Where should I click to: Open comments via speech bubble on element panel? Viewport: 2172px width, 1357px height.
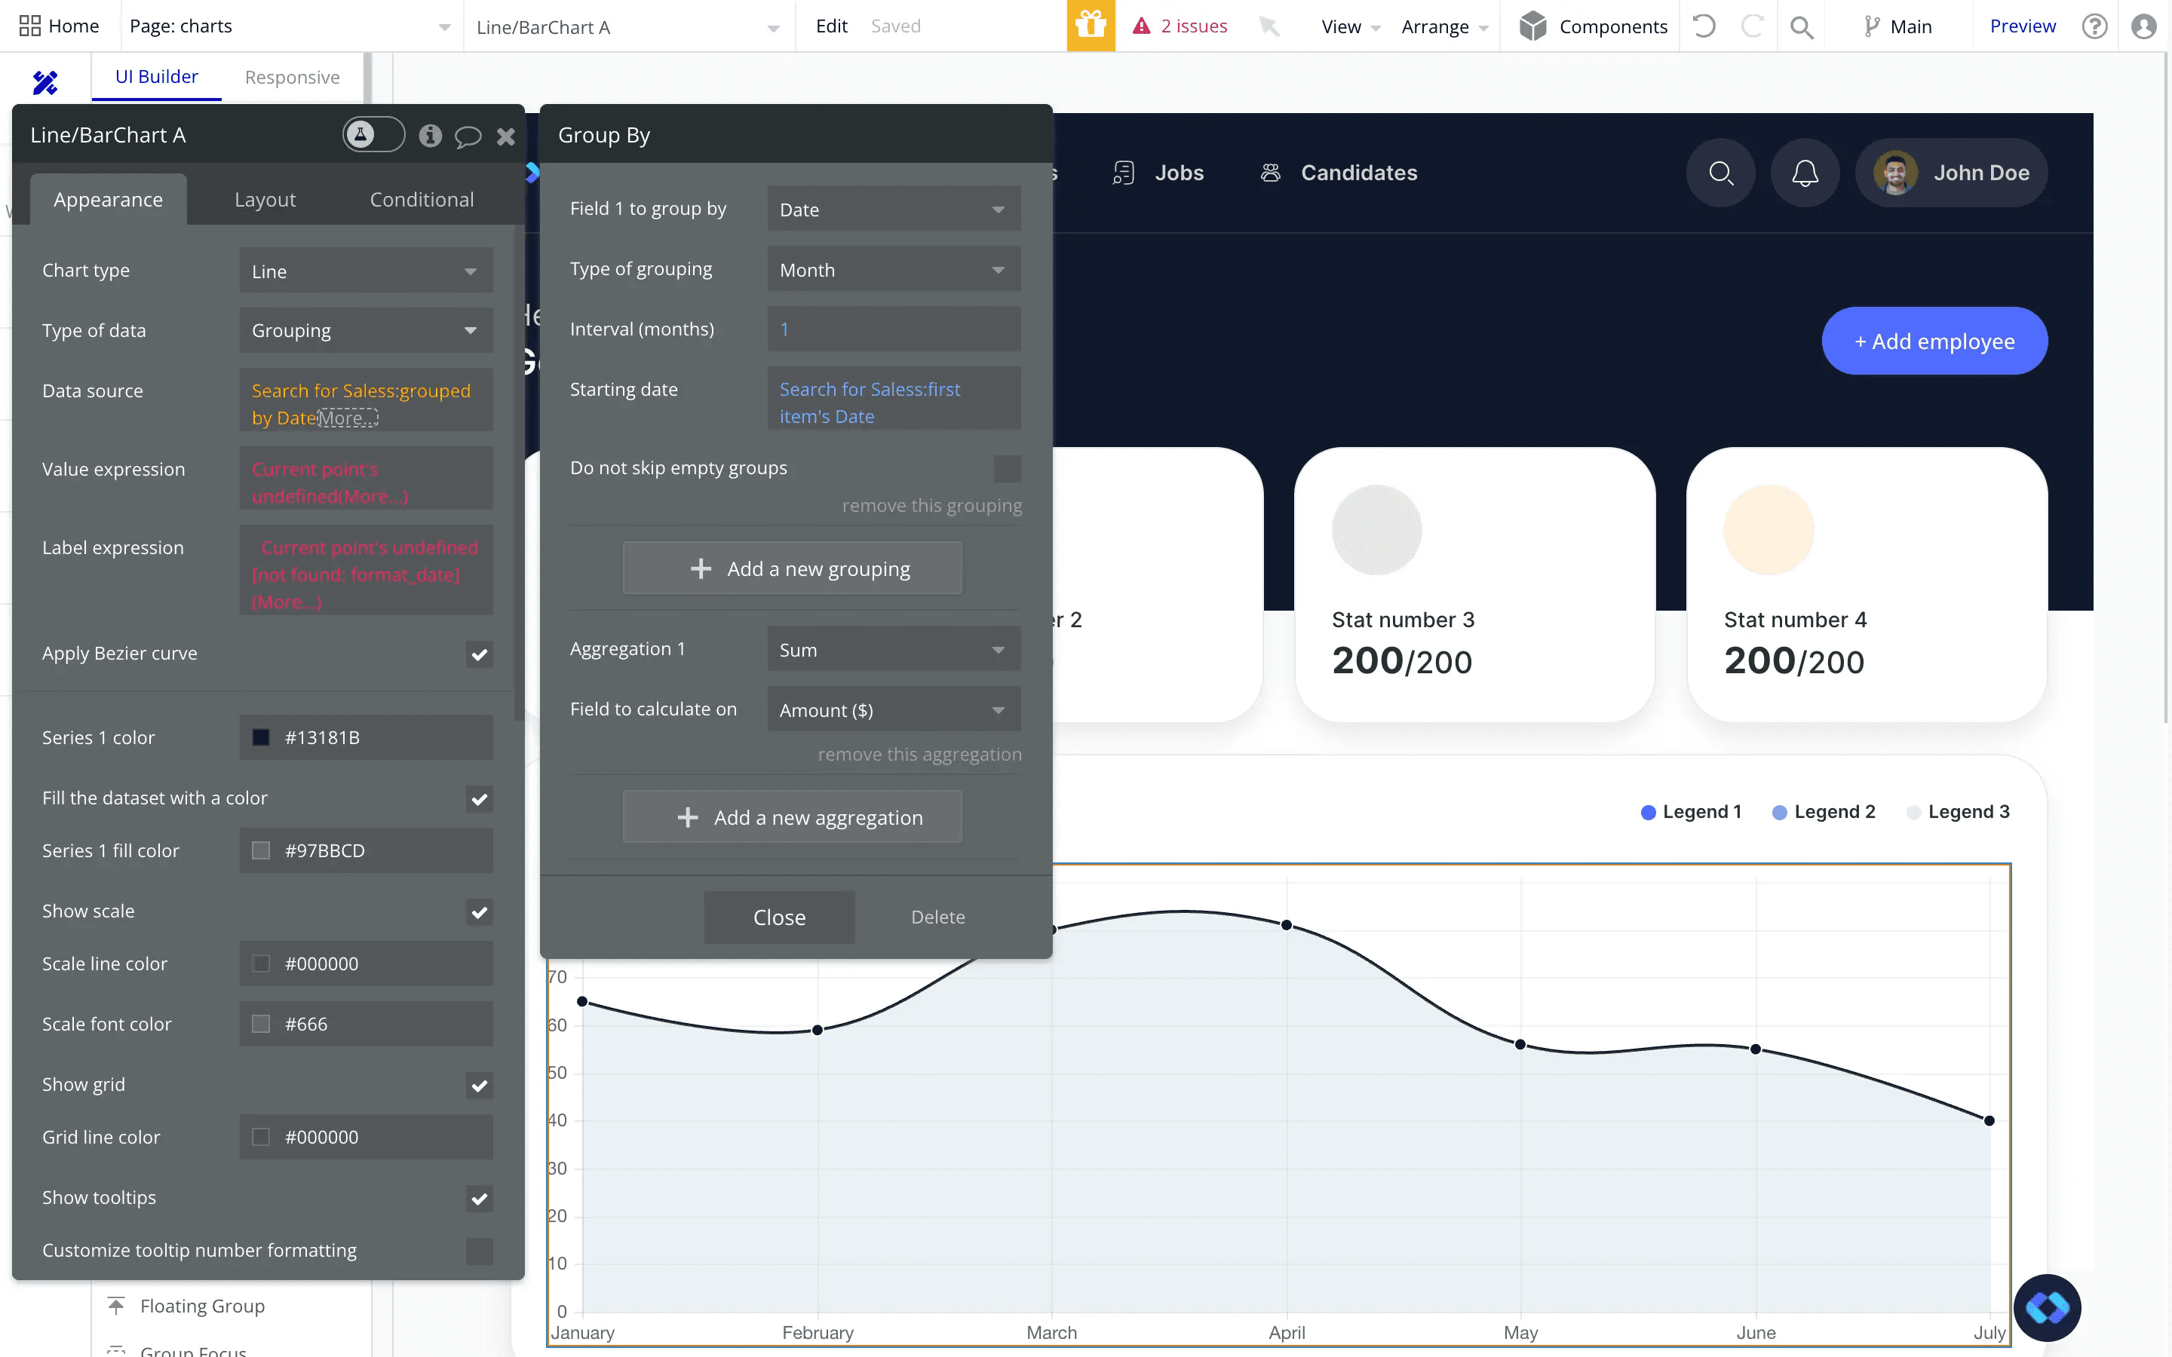468,136
